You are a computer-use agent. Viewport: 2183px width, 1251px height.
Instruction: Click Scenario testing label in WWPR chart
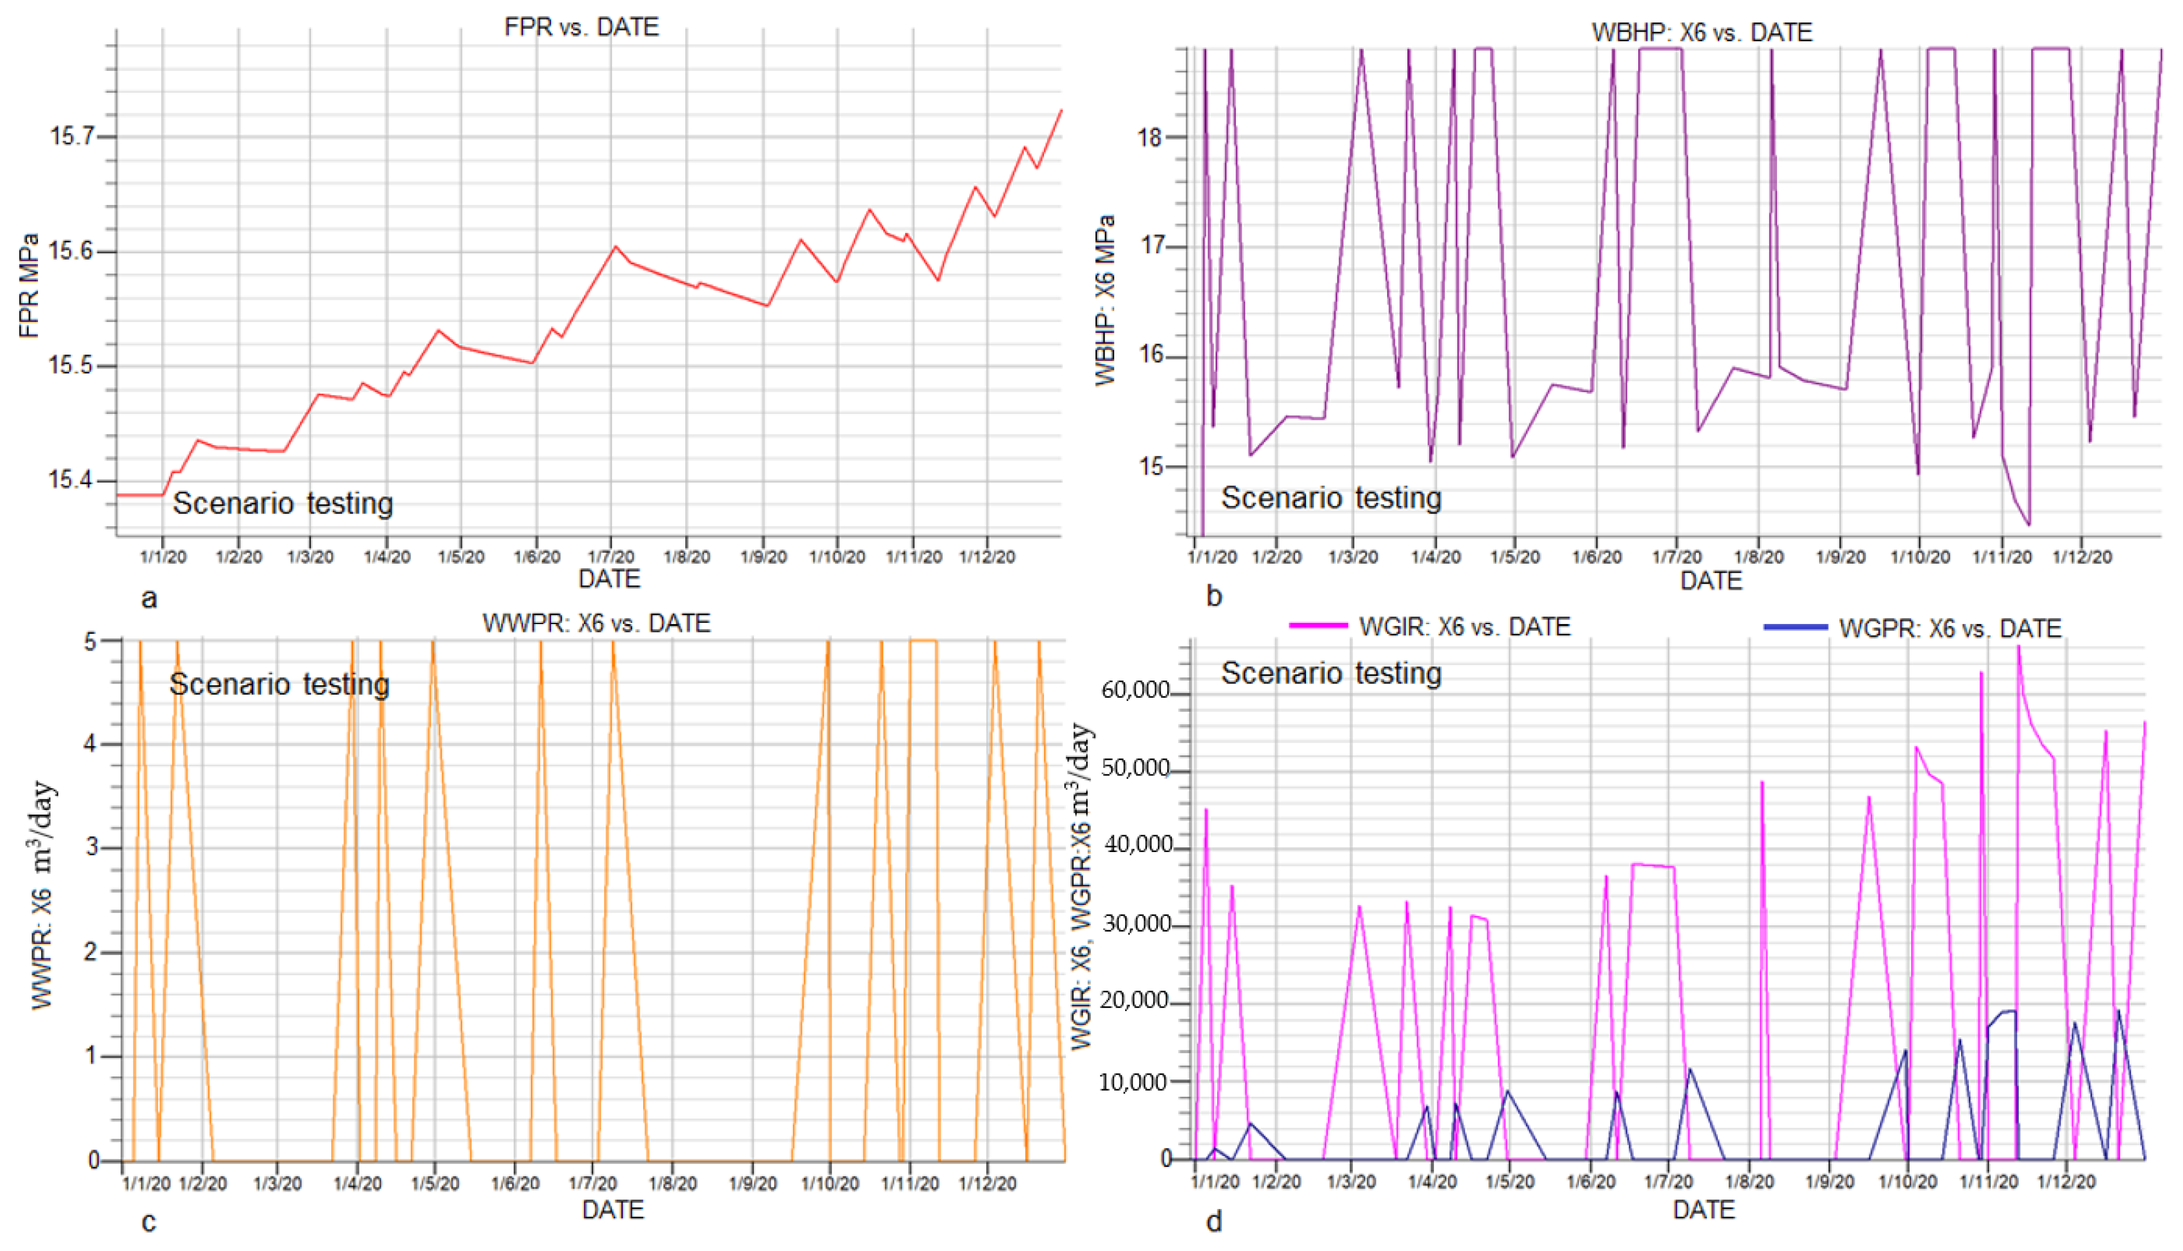[279, 684]
